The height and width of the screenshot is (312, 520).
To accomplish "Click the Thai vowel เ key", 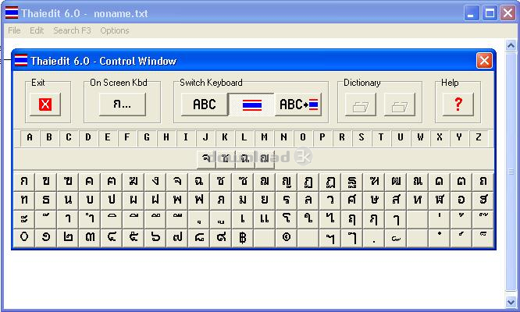I will [243, 219].
